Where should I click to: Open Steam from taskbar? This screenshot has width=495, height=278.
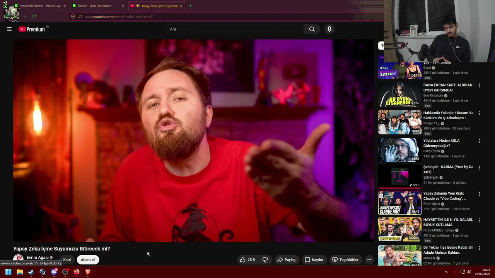[31, 272]
